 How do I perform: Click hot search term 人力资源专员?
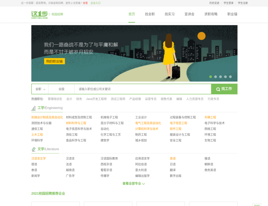coord(195,99)
